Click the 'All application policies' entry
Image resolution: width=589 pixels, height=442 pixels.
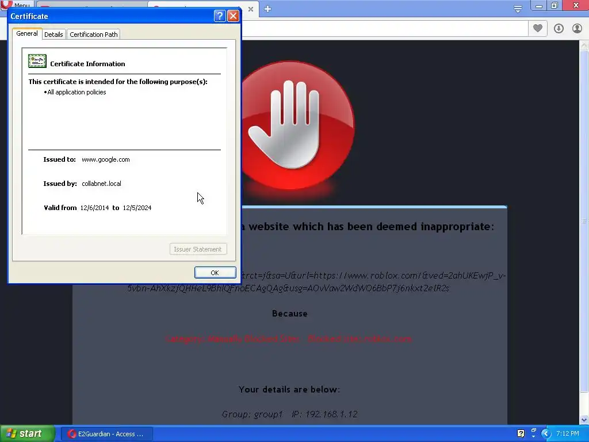tap(77, 92)
